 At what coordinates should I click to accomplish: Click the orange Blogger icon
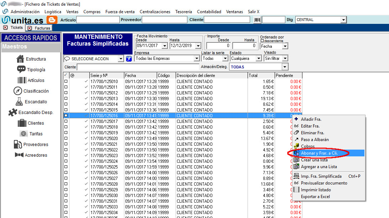click(52, 20)
